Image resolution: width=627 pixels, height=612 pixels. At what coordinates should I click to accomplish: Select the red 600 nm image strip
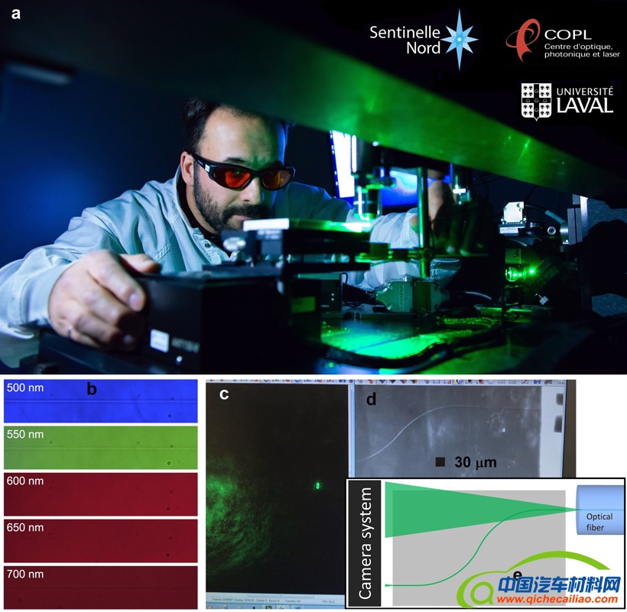(100, 494)
